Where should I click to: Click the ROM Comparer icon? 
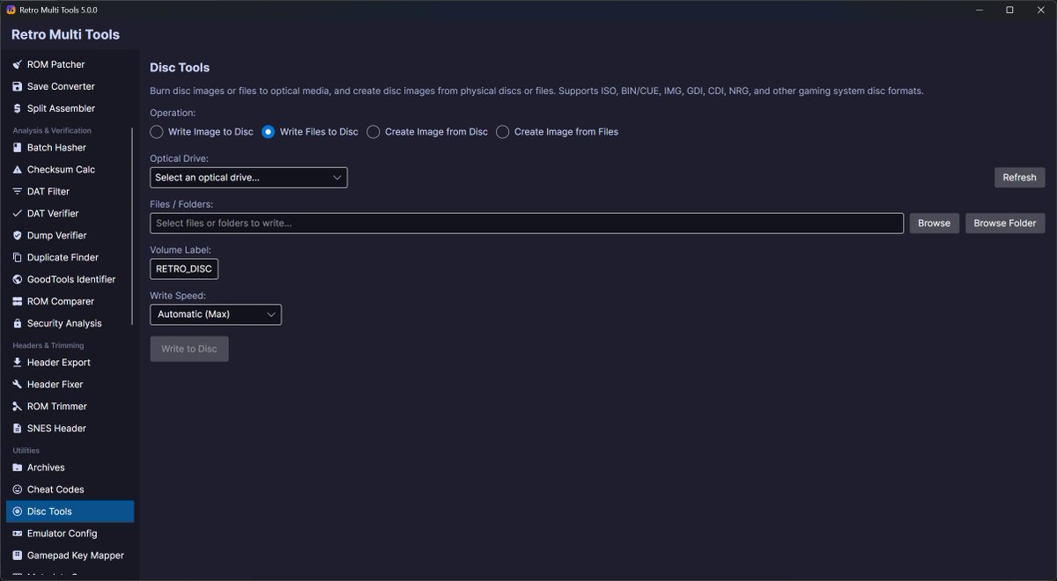(x=18, y=301)
